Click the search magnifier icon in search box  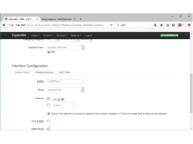pyautogui.click(x=118, y=25)
